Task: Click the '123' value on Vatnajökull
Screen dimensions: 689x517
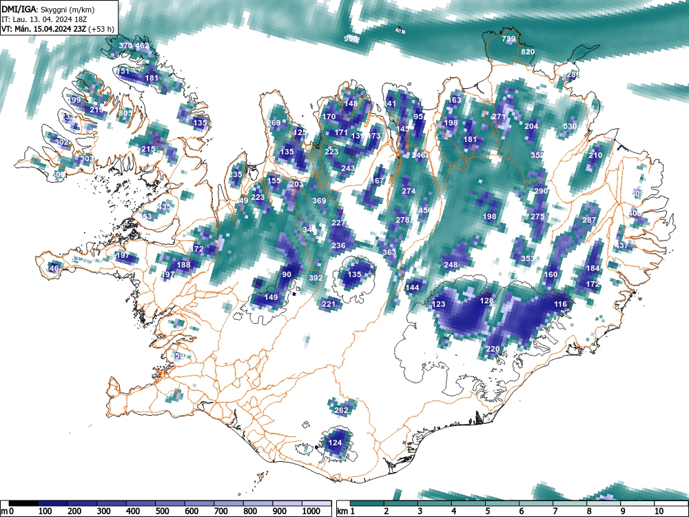Action: tap(438, 304)
